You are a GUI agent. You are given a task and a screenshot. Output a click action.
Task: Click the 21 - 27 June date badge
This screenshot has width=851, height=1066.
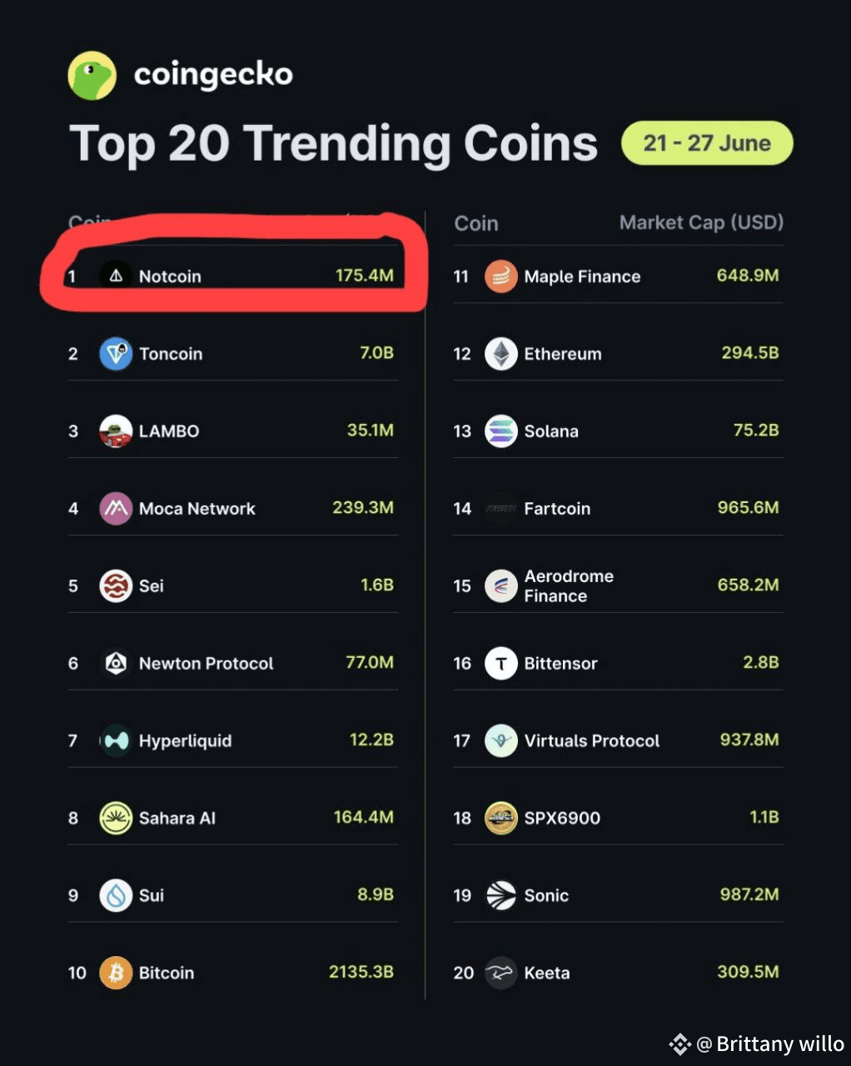click(707, 143)
